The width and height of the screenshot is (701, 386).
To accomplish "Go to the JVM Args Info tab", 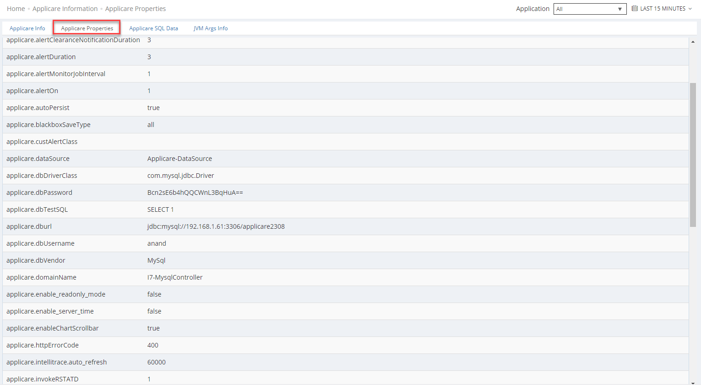I will [x=211, y=28].
